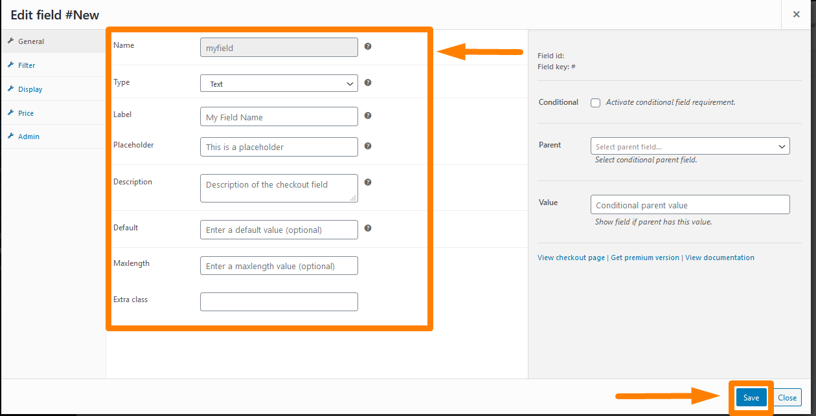Click the 'Edit field #New' dialog title
Viewport: 816px width, 416px height.
pos(55,14)
